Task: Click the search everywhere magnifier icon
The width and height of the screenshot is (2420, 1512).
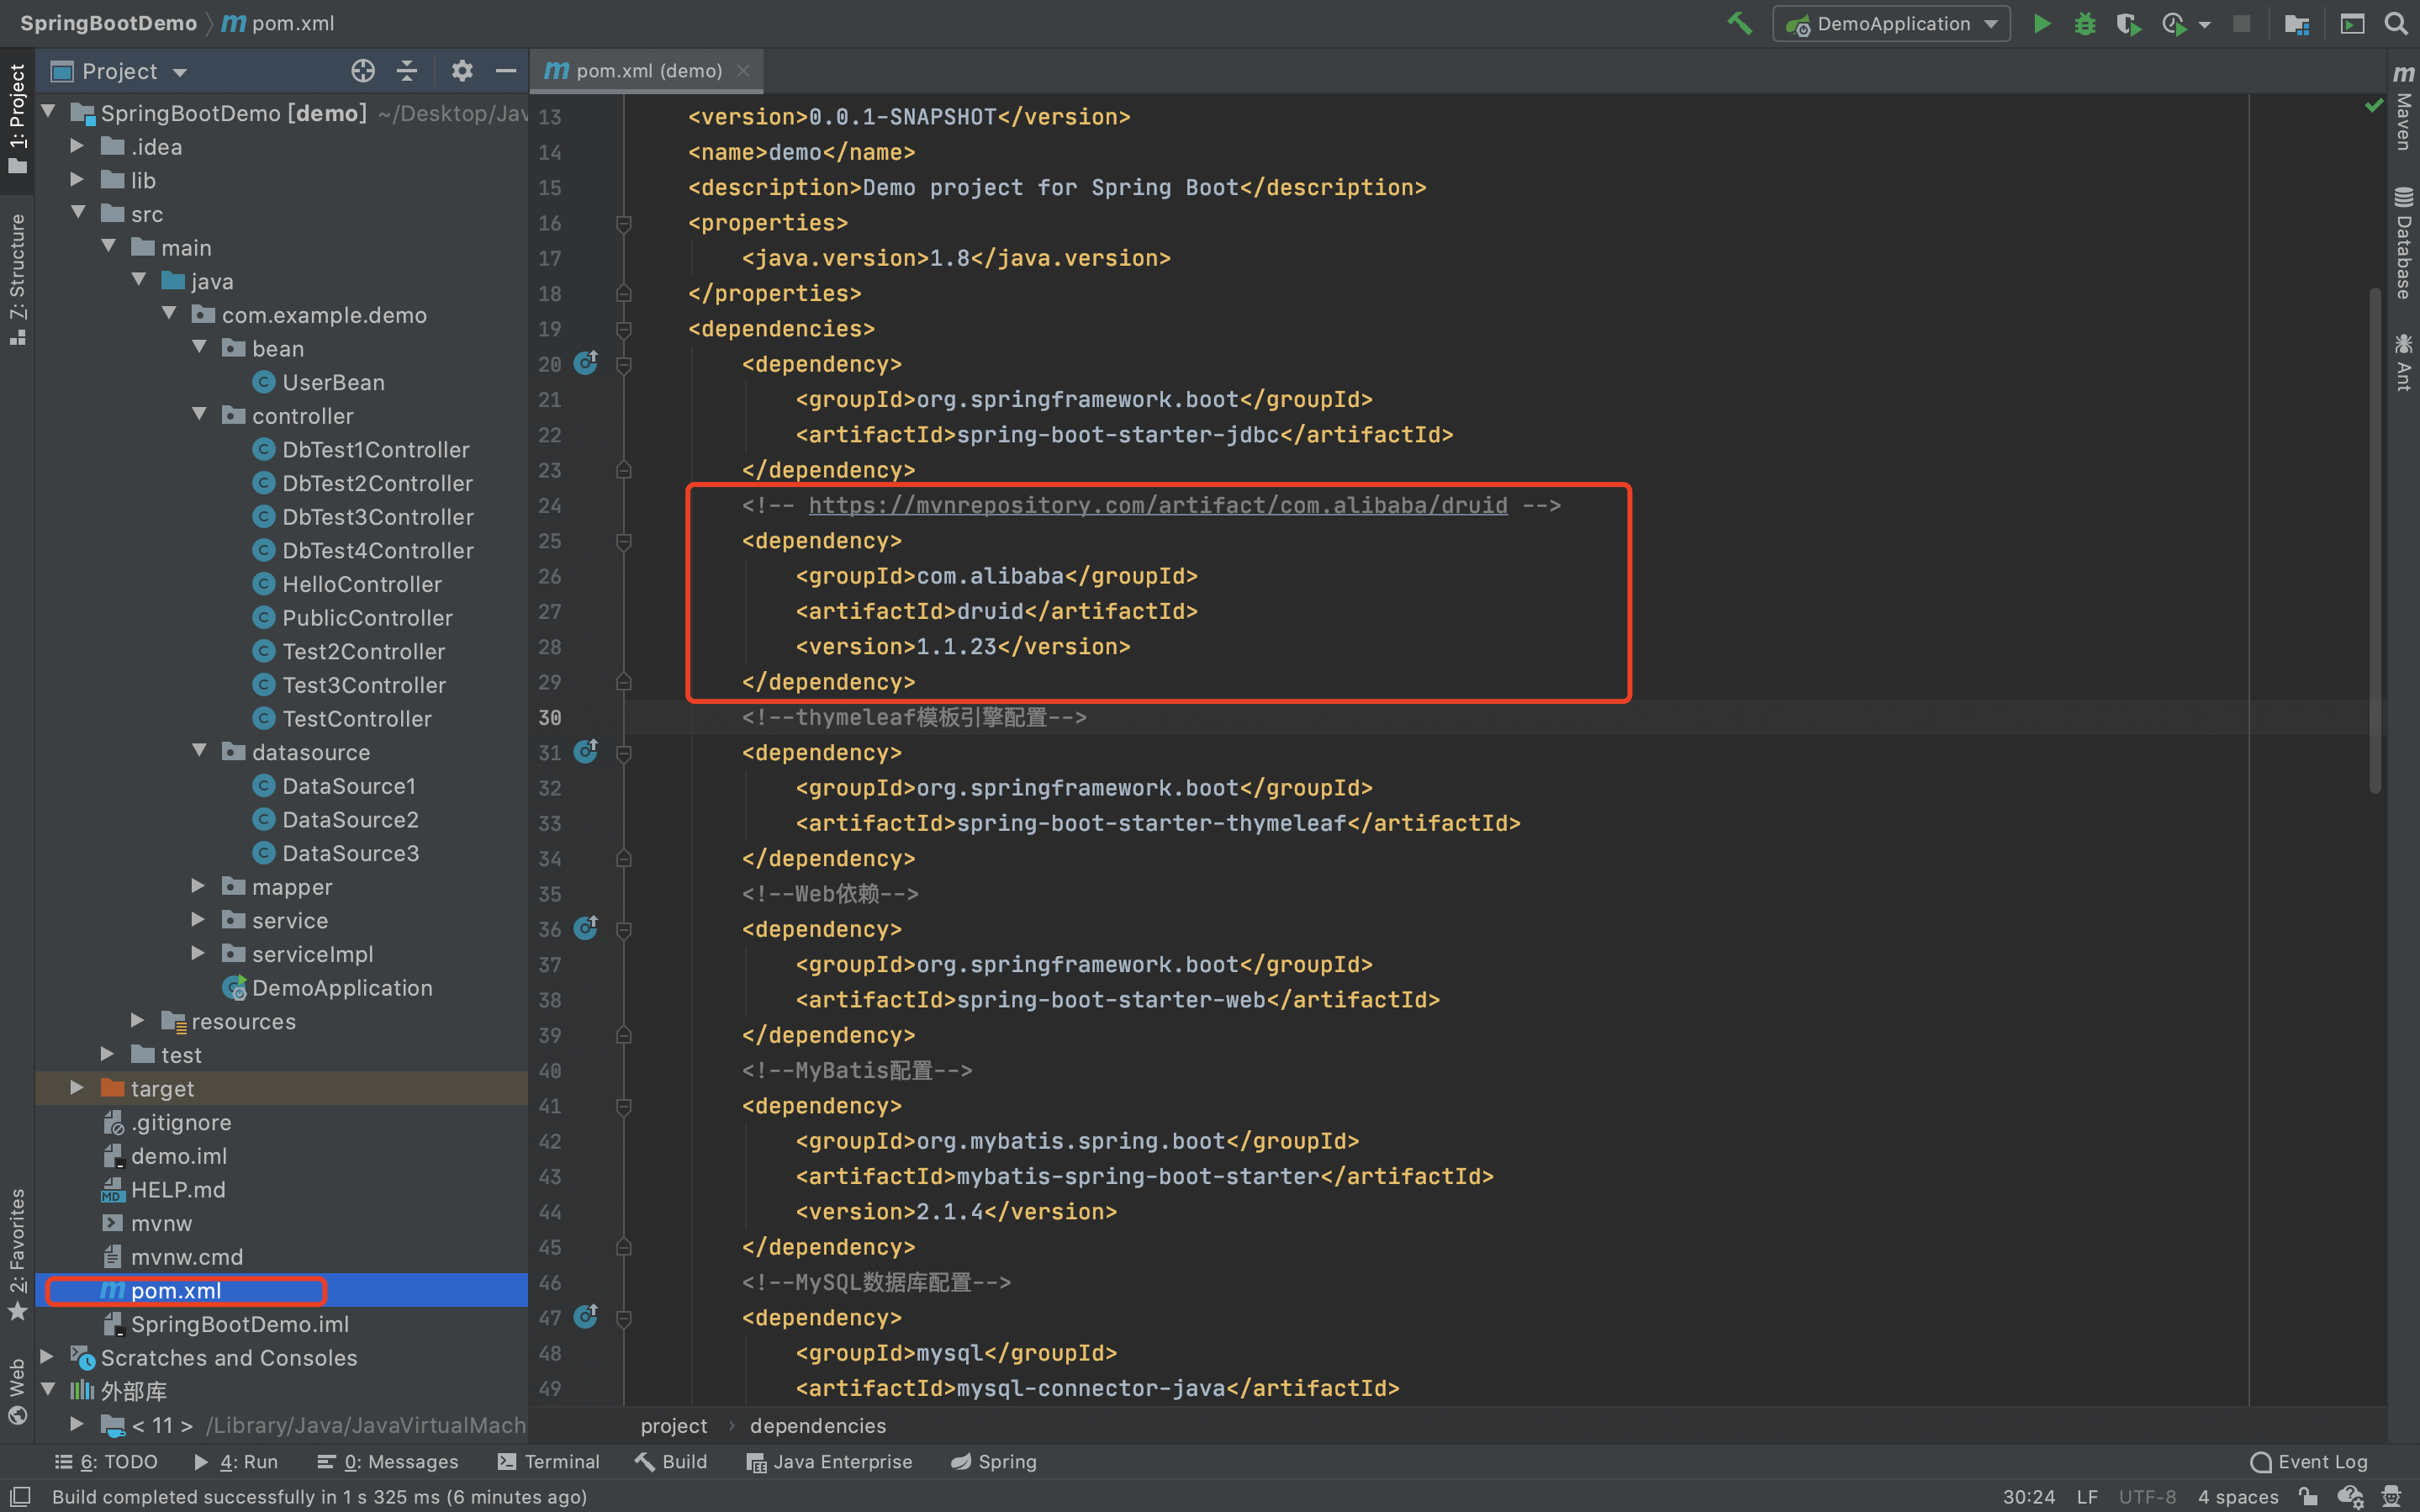Action: pos(2397,23)
